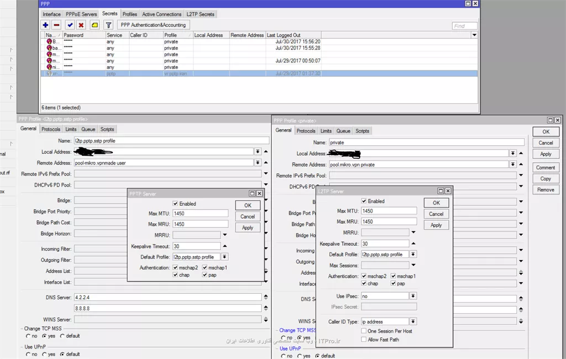Click OK in the L2TP Server dialog
Screen dimensions: 566x359
click(x=436, y=203)
